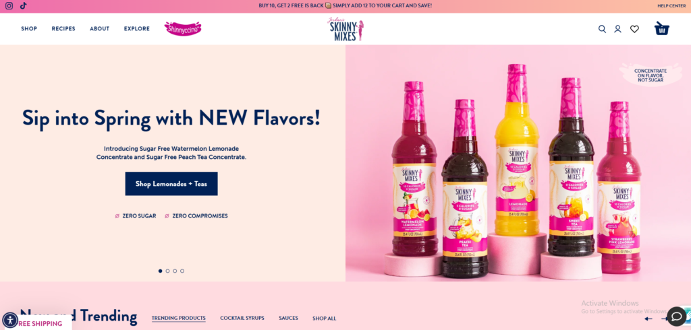Click Shop Lemonades + Teas button
The height and width of the screenshot is (330, 691).
171,184
